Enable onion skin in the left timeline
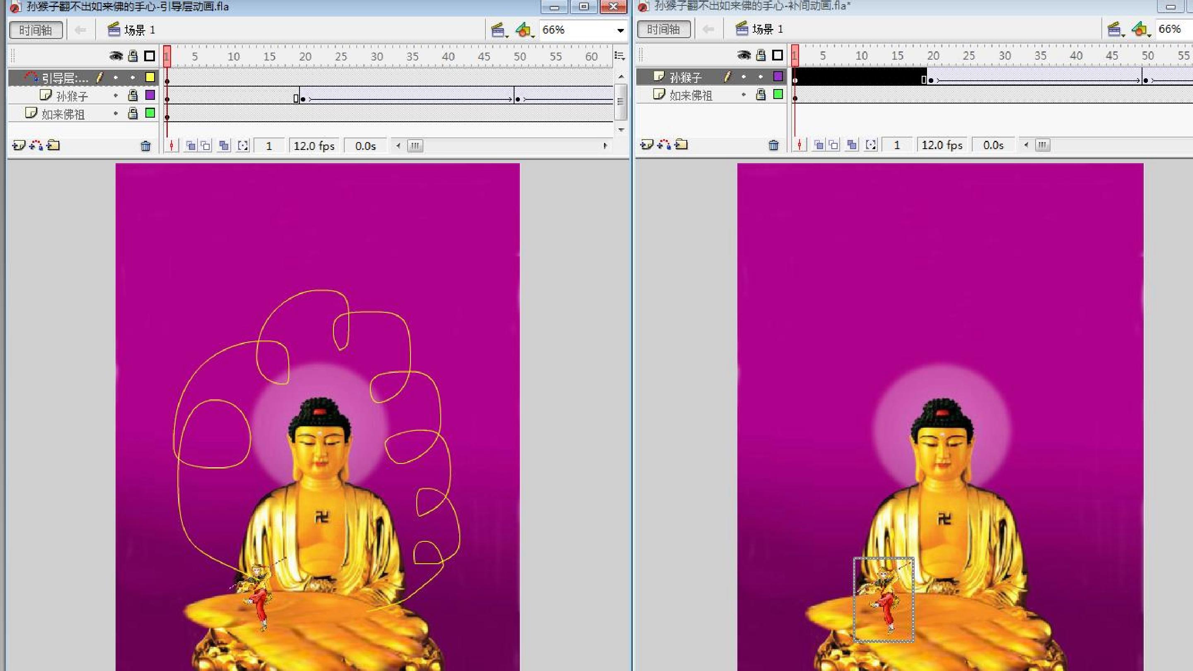The image size is (1193, 671). point(191,146)
